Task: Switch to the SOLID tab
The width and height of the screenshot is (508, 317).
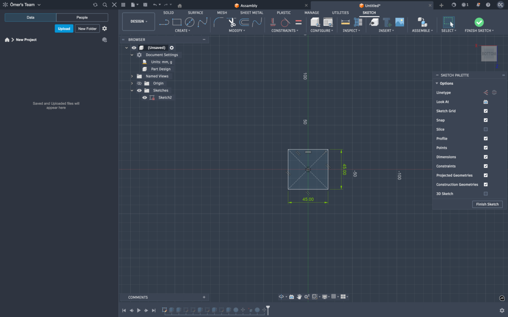Action: click(x=168, y=13)
